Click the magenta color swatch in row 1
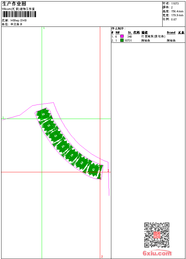Viewport: 186px width, 259px height. (x=122, y=36)
